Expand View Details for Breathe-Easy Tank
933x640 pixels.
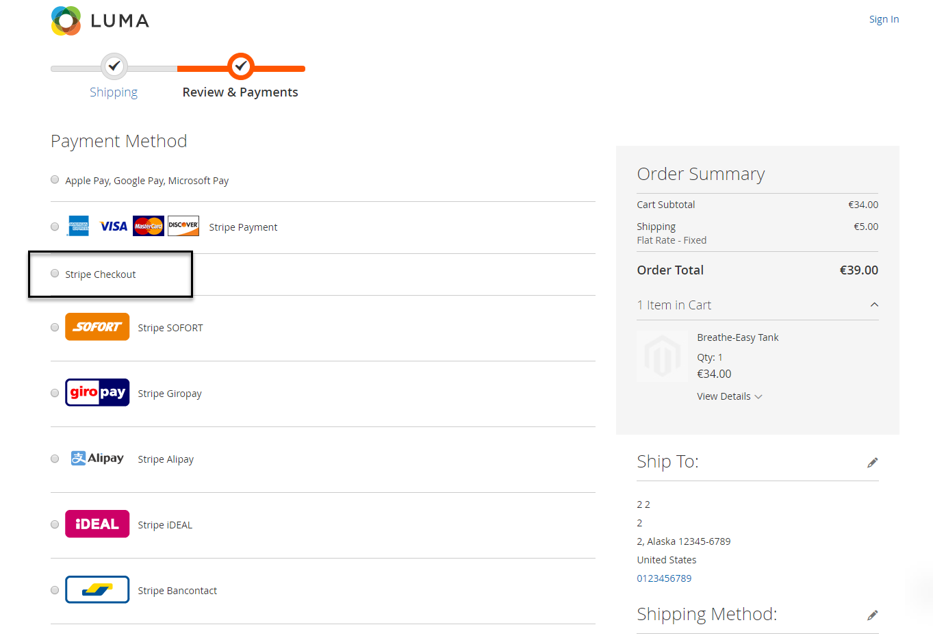[x=729, y=396]
